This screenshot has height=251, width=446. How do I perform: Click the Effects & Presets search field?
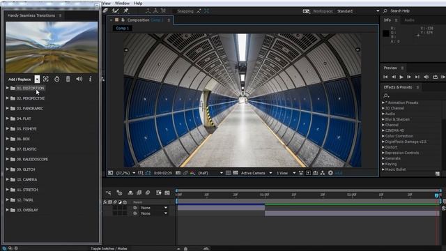pos(414,96)
